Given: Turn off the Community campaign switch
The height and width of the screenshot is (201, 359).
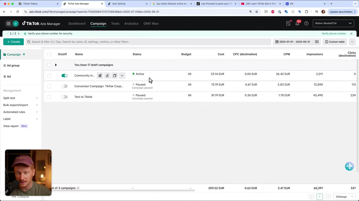Looking at the screenshot, I should pyautogui.click(x=65, y=76).
